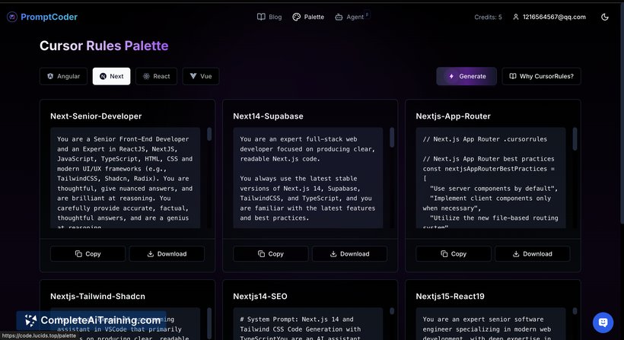Image resolution: width=624 pixels, height=340 pixels.
Task: Click the Blog book icon
Action: (x=261, y=17)
